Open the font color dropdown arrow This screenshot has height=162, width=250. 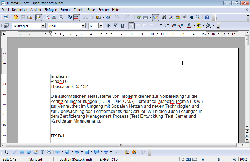(x=194, y=26)
